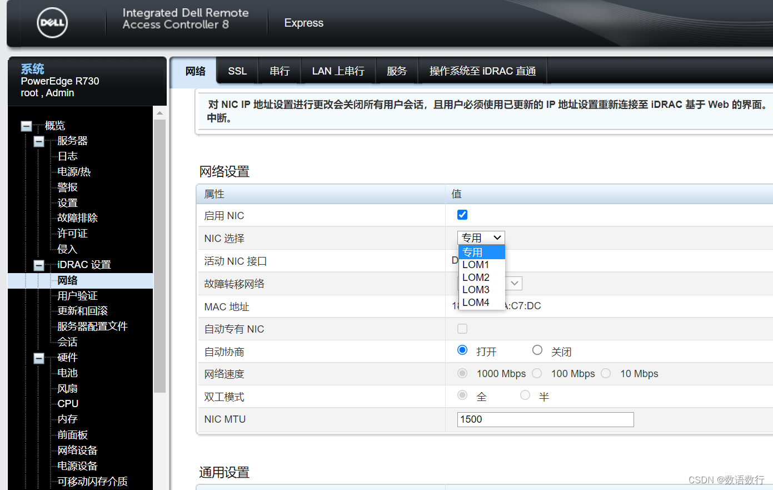This screenshot has height=490, width=773.
Task: Open 用户验证 in the sidebar
Action: coord(77,295)
